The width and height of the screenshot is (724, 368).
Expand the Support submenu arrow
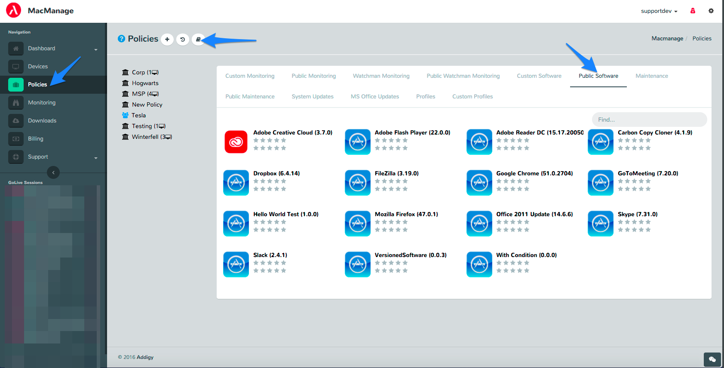(x=96, y=158)
